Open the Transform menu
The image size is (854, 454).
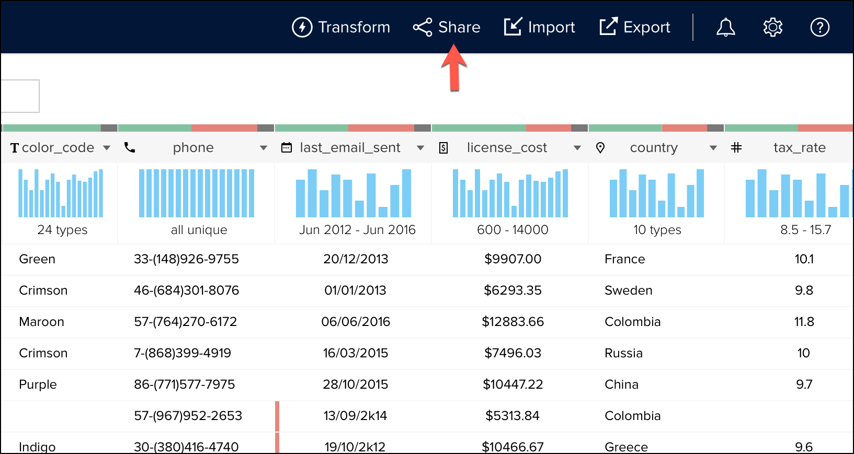tap(341, 27)
